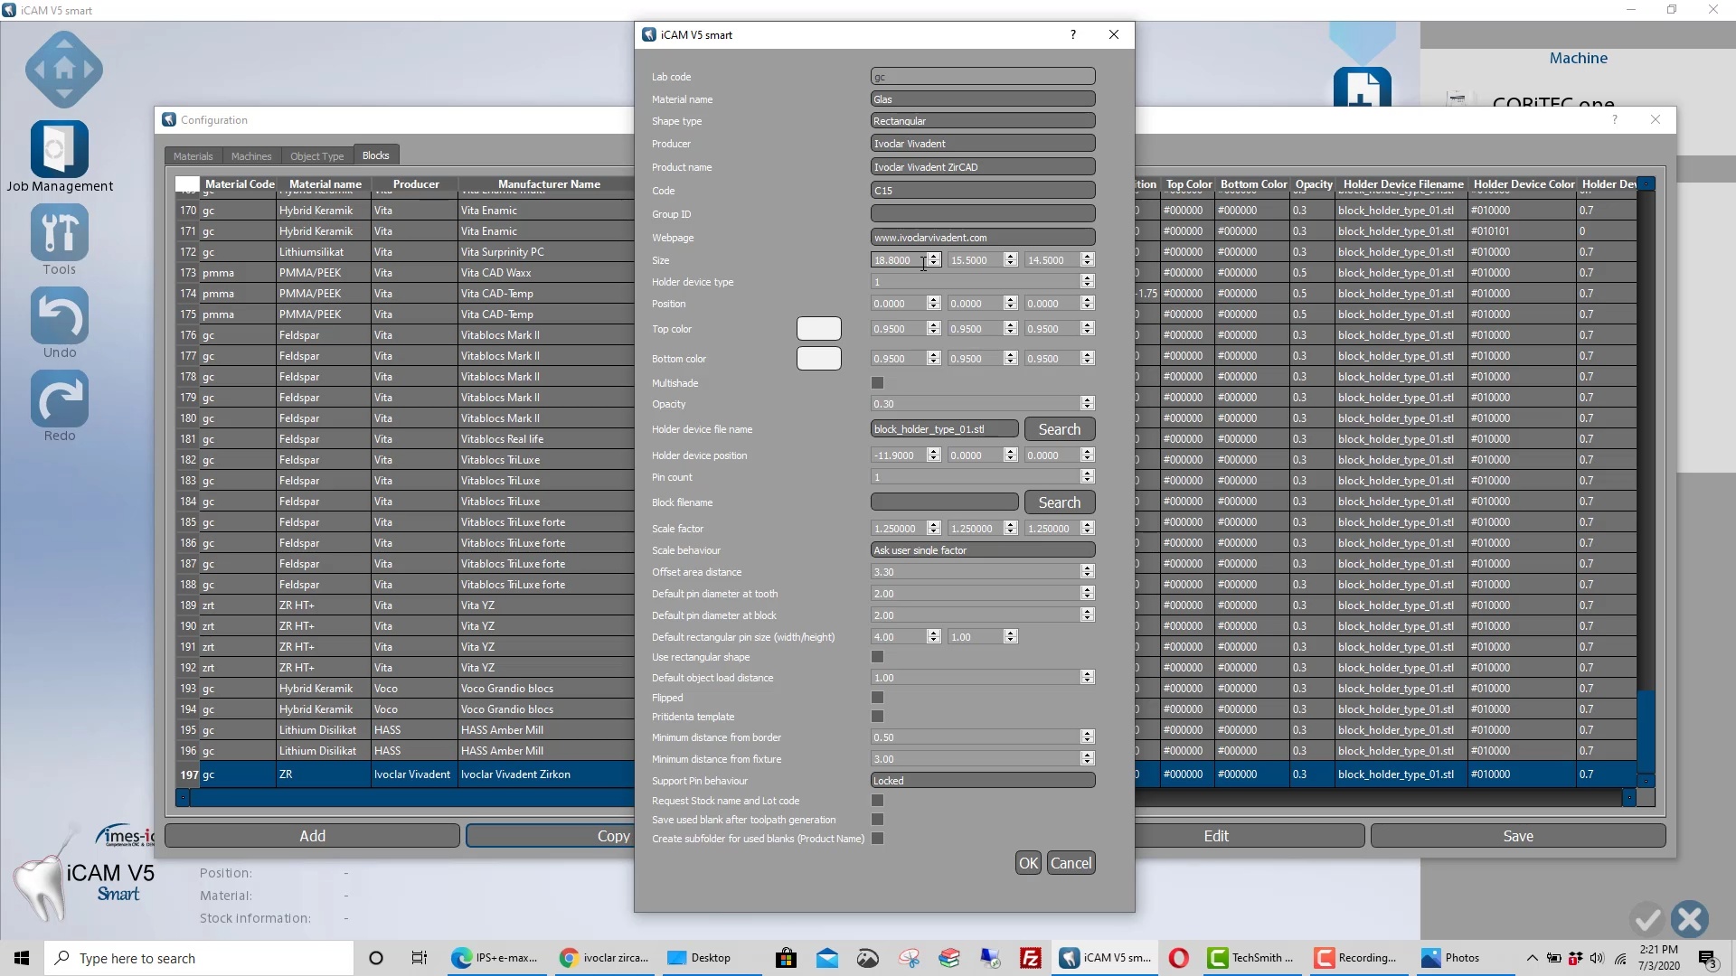The width and height of the screenshot is (1736, 976).
Task: Click the Bottom color swatch
Action: (x=819, y=359)
